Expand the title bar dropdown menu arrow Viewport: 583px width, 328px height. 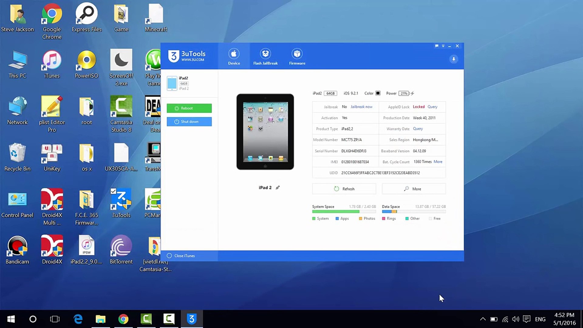coord(443,46)
